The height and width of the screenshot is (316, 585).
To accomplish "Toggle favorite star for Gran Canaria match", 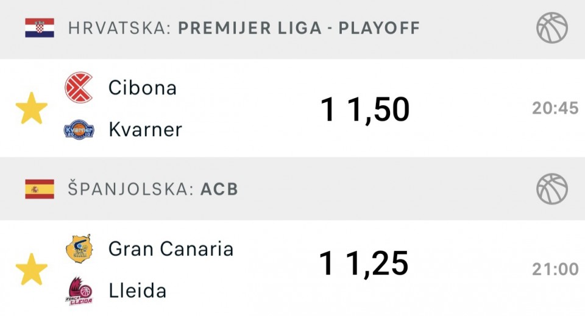I will pos(32,269).
